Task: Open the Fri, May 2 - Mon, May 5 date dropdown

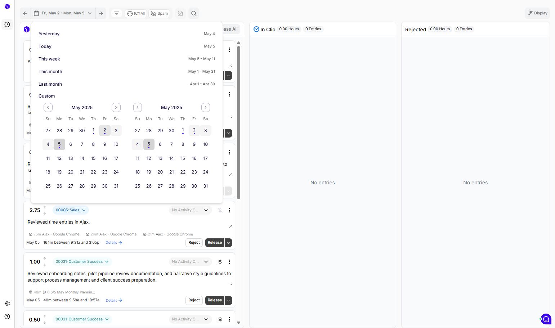Action: coord(63,13)
